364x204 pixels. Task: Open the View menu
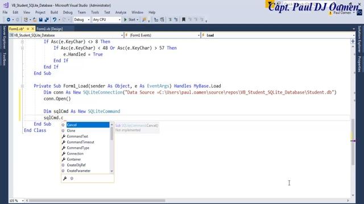pos(27,12)
